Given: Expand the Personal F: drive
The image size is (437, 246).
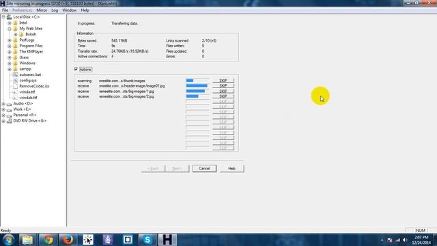Looking at the screenshot, I should pyautogui.click(x=3, y=115).
